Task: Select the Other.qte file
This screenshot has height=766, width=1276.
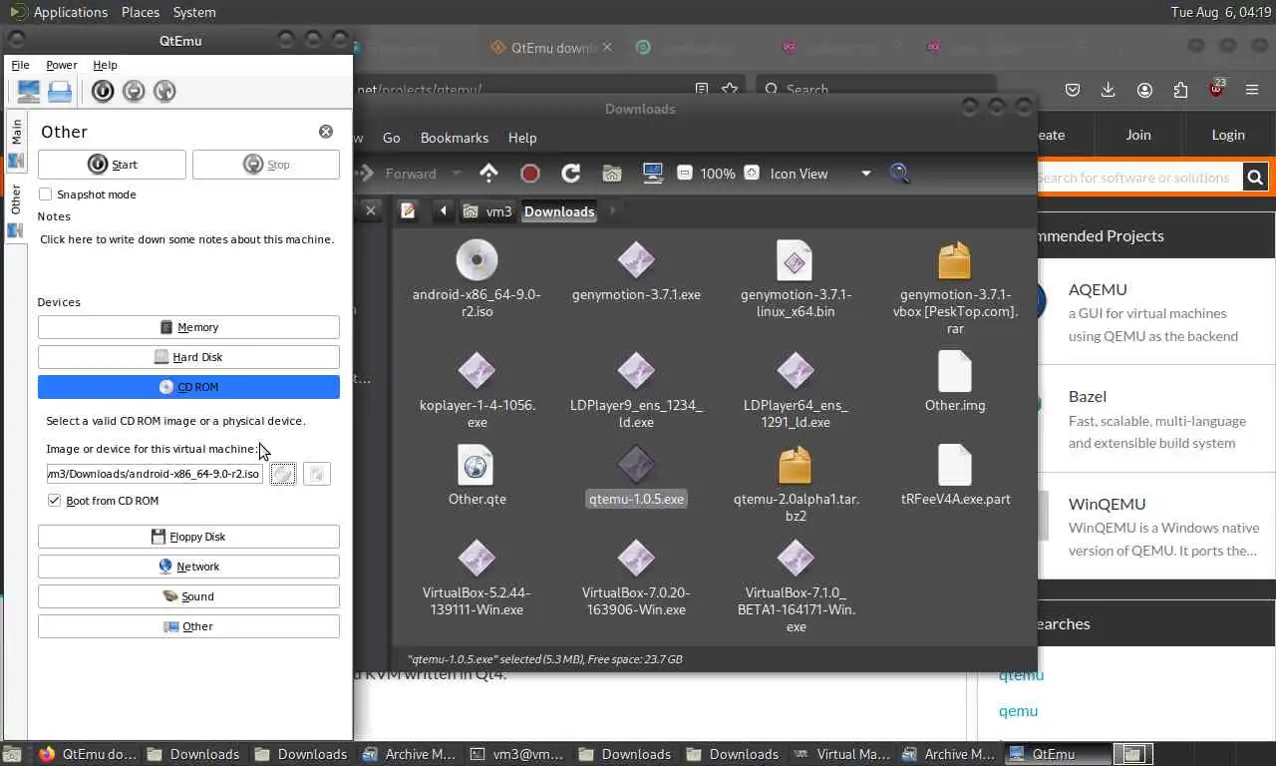Action: point(477,476)
